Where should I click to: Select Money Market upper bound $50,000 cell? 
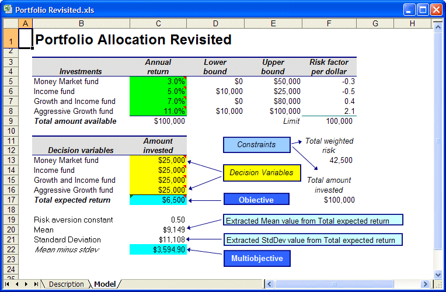(273, 81)
